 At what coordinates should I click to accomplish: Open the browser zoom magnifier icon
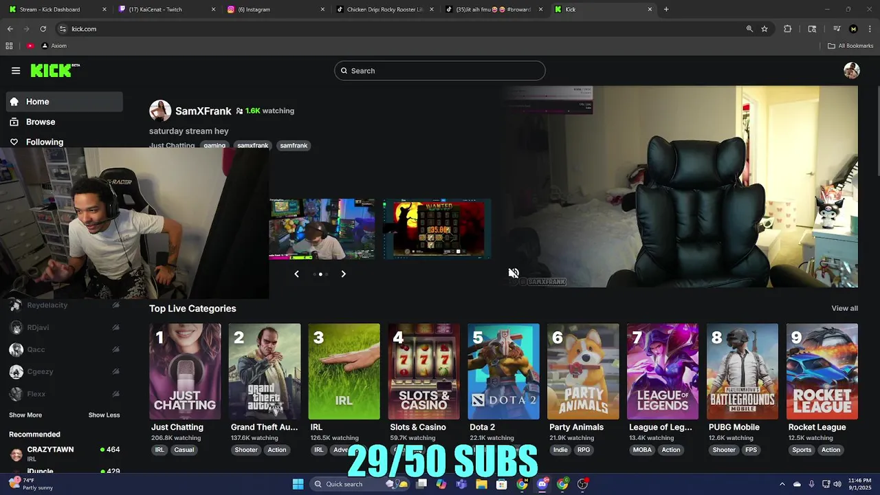click(749, 29)
